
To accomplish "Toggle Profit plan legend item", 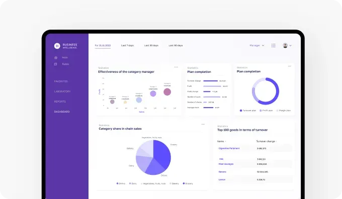I will (x=266, y=111).
